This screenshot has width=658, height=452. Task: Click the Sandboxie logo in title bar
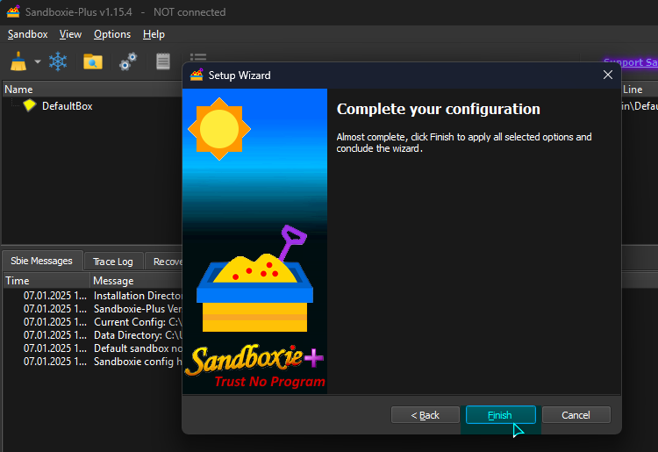13,11
